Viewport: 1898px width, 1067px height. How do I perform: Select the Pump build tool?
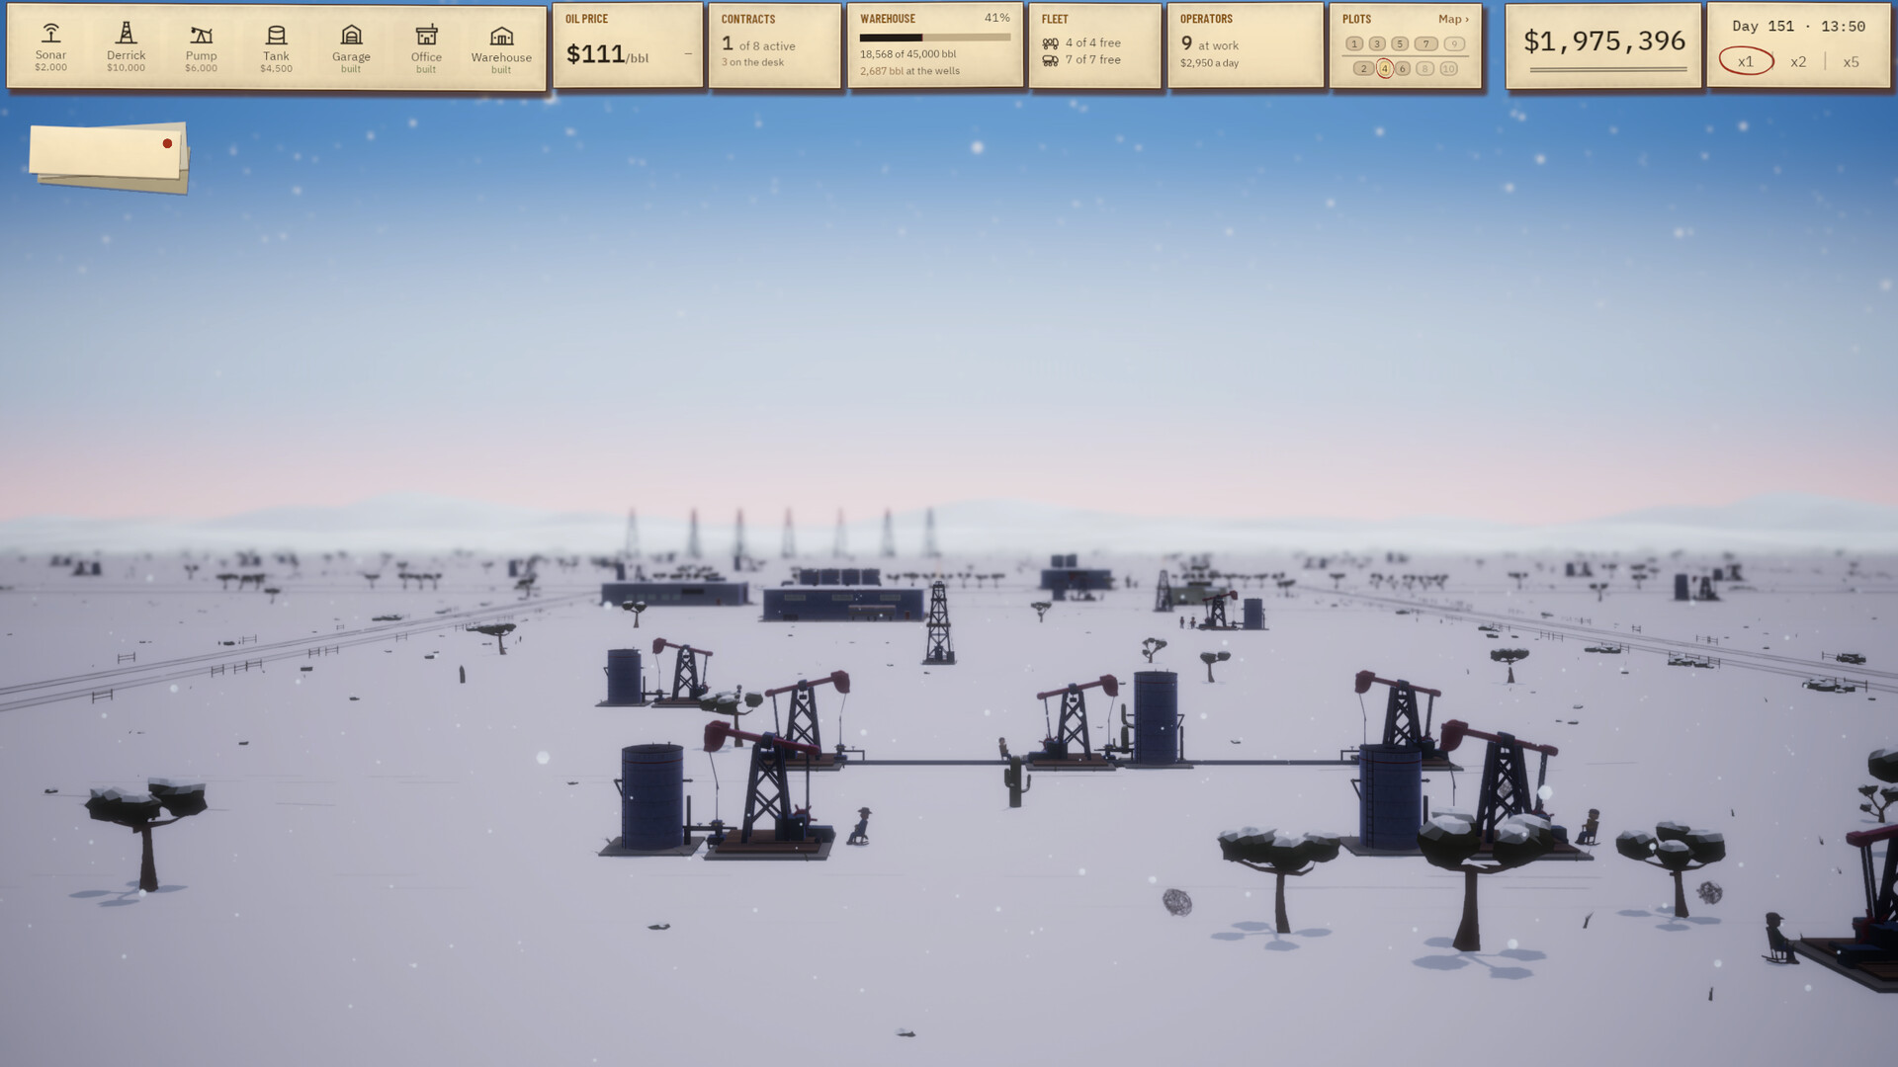202,47
